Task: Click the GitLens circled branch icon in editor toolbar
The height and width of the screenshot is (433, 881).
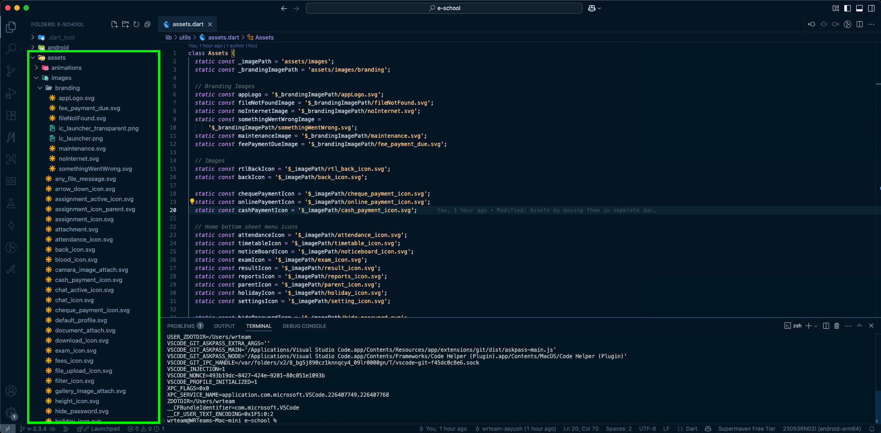Action: point(847,24)
